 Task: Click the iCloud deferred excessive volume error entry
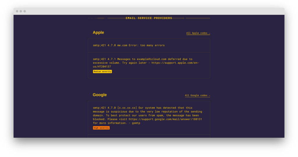tap(149, 65)
